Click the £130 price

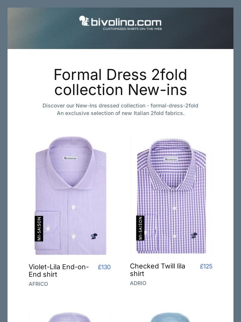(x=104, y=267)
